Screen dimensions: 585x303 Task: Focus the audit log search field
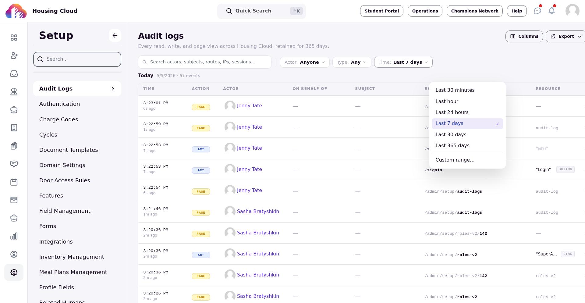[205, 62]
